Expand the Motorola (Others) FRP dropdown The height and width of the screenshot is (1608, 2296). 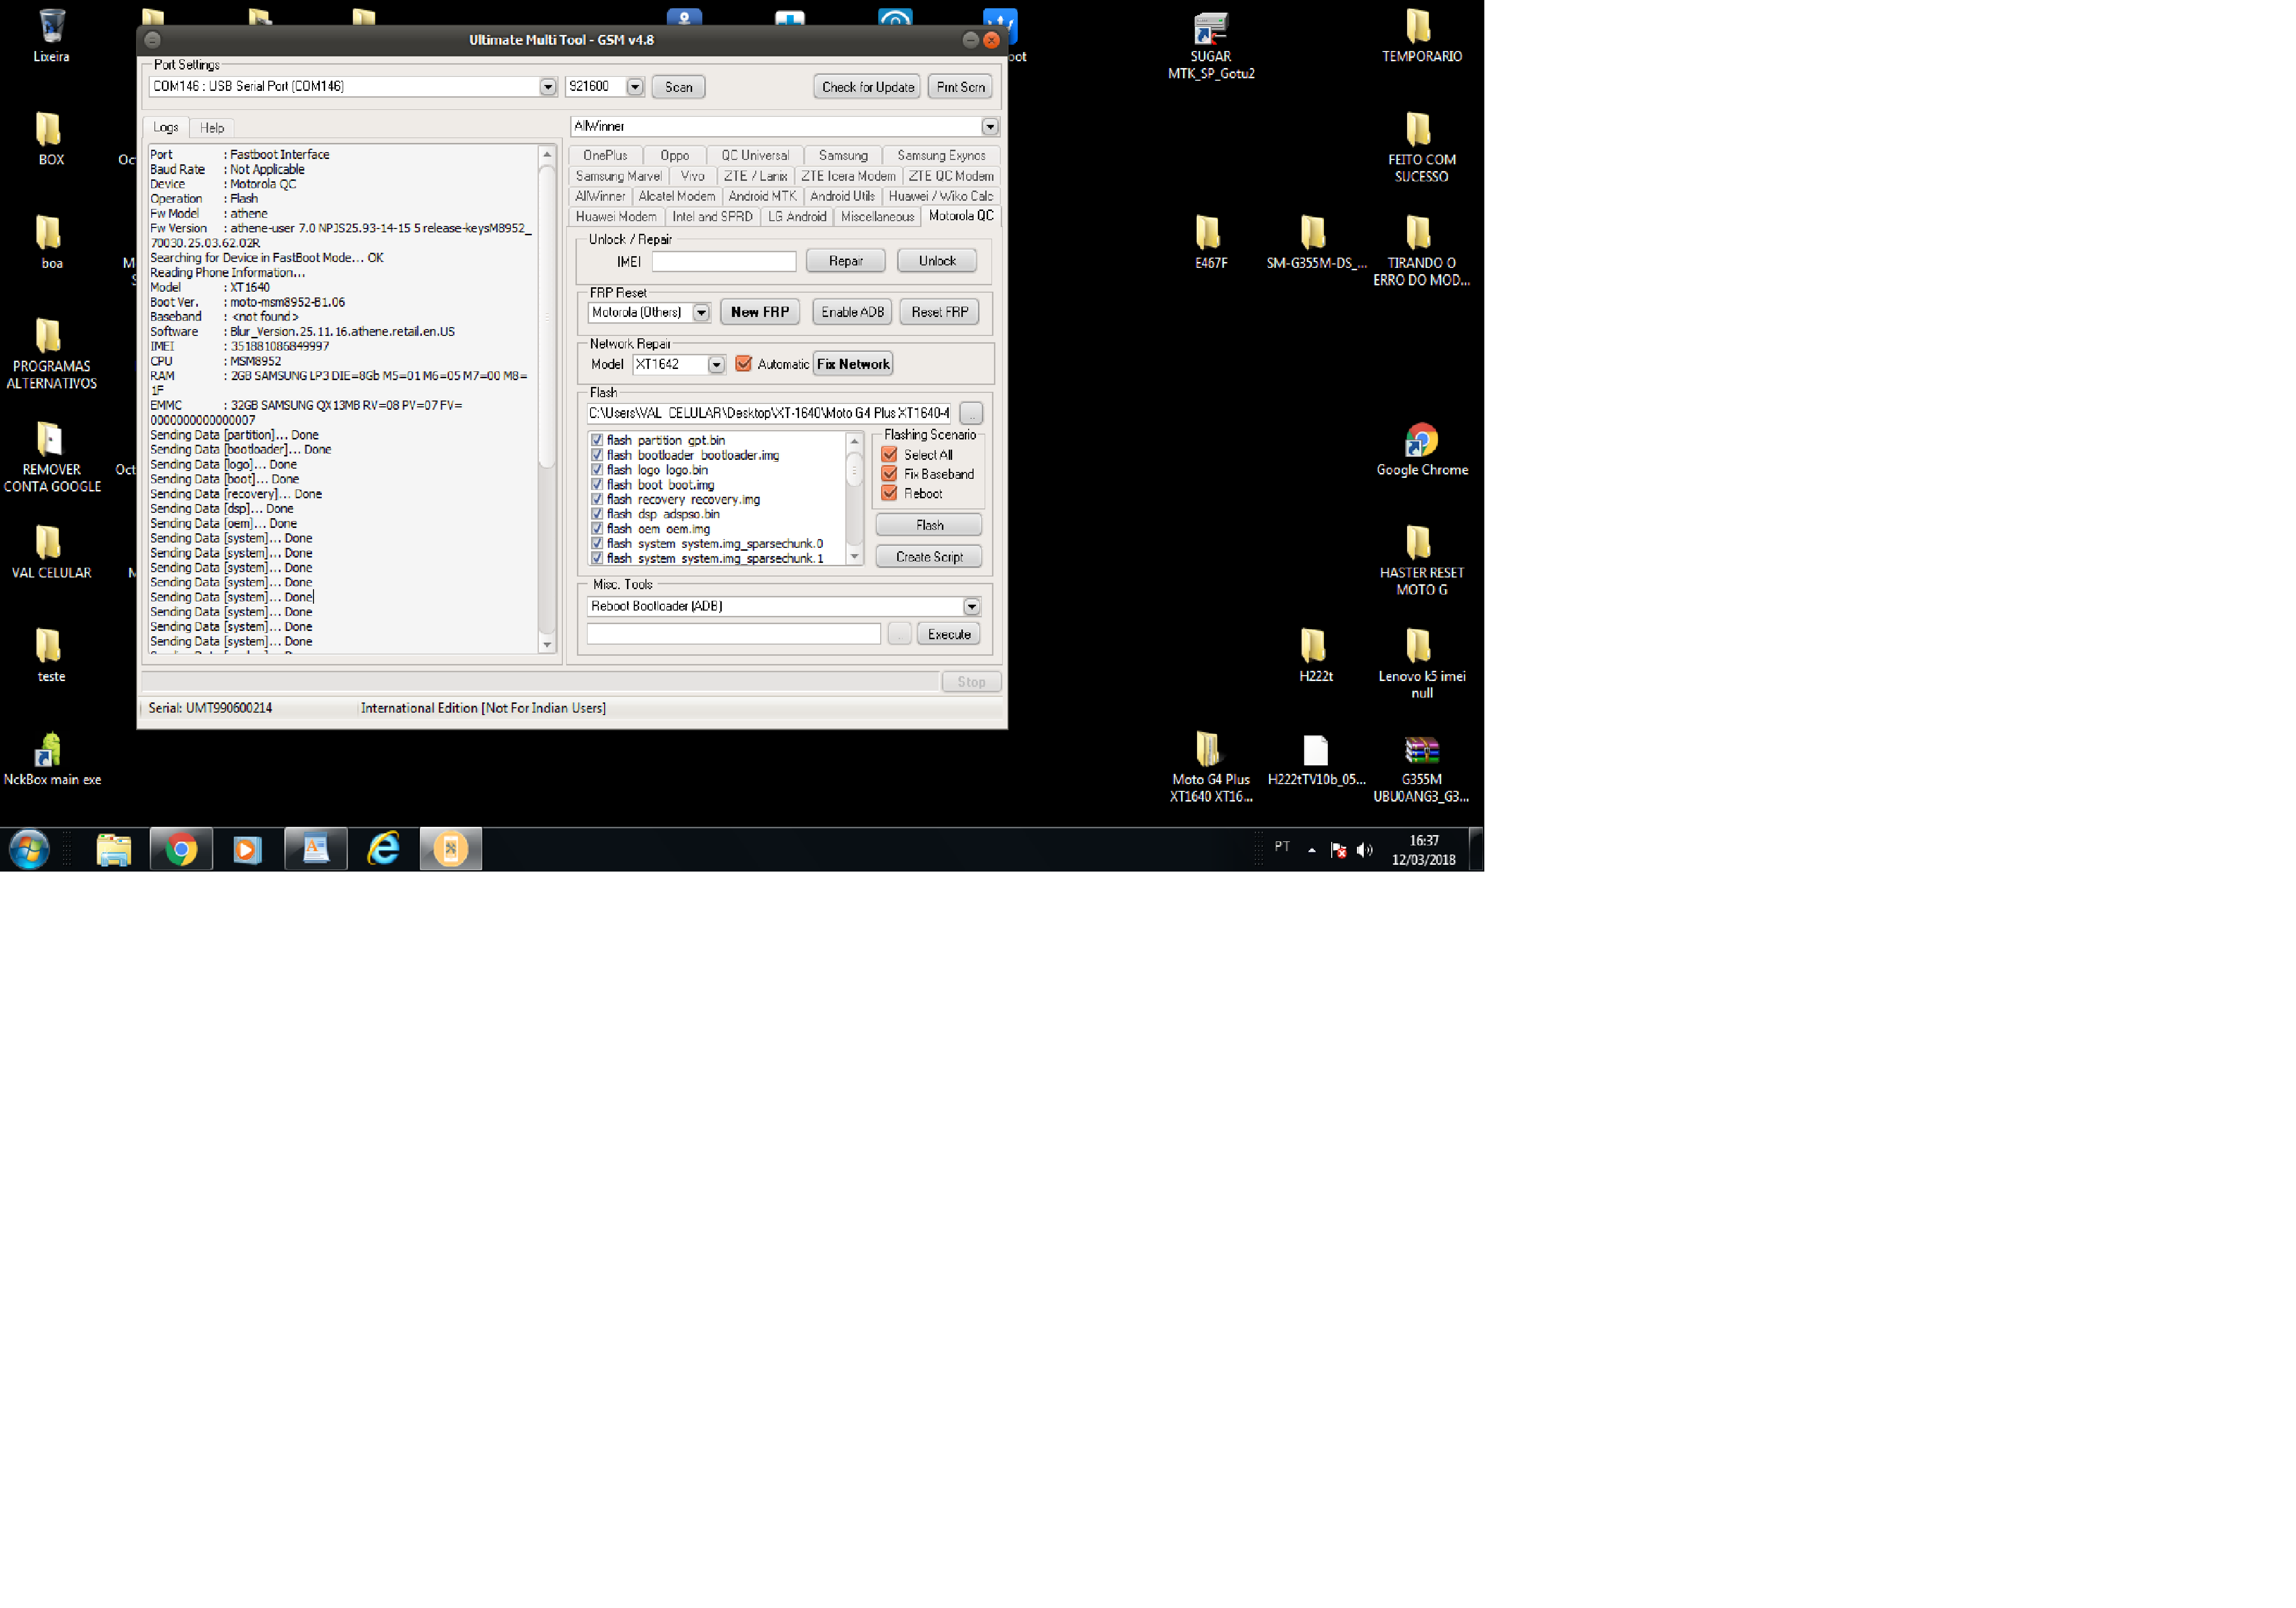(x=702, y=313)
